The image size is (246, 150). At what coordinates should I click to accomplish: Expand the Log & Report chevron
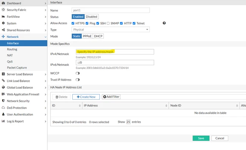coord(45,121)
